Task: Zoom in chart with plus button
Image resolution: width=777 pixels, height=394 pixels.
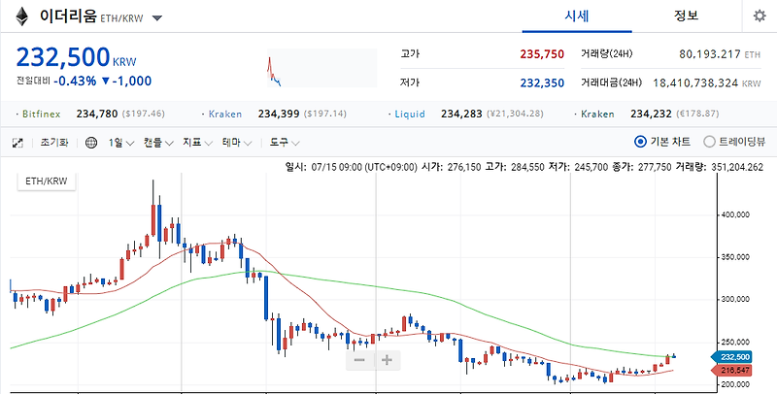Action: (x=387, y=360)
